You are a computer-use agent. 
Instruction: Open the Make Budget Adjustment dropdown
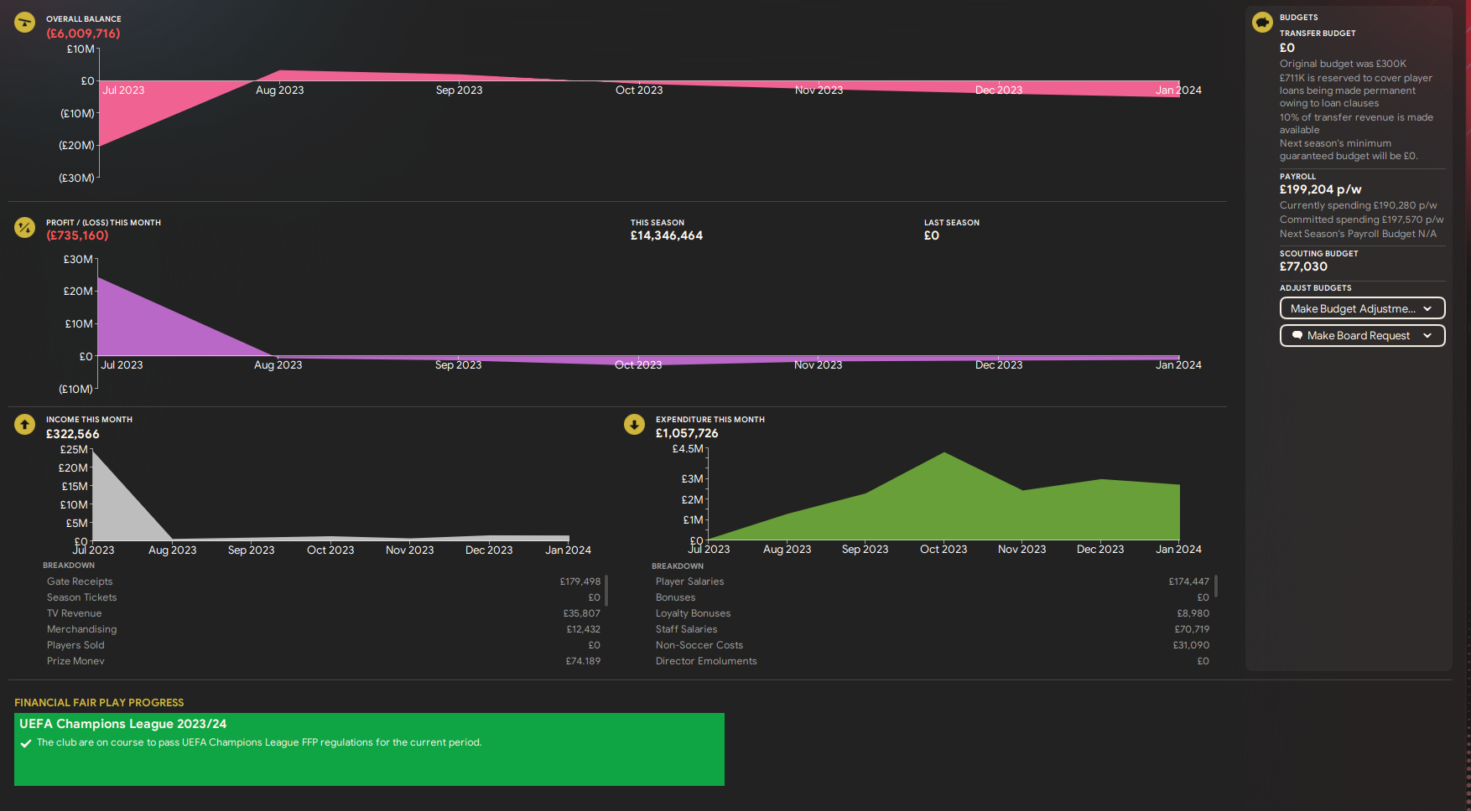(1362, 308)
